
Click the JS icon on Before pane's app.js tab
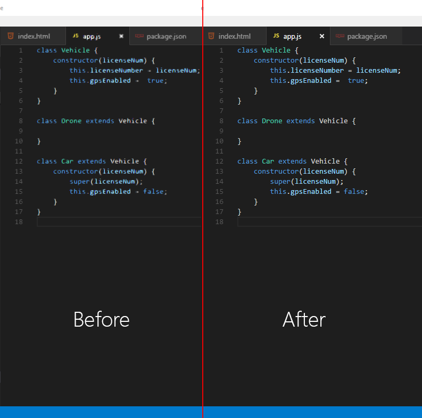[x=76, y=36]
